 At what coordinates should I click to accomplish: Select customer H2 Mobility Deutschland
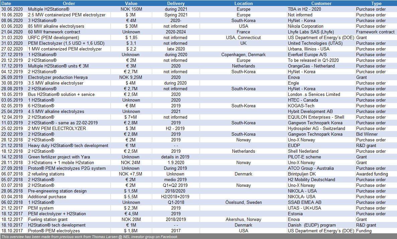[x=311, y=180]
